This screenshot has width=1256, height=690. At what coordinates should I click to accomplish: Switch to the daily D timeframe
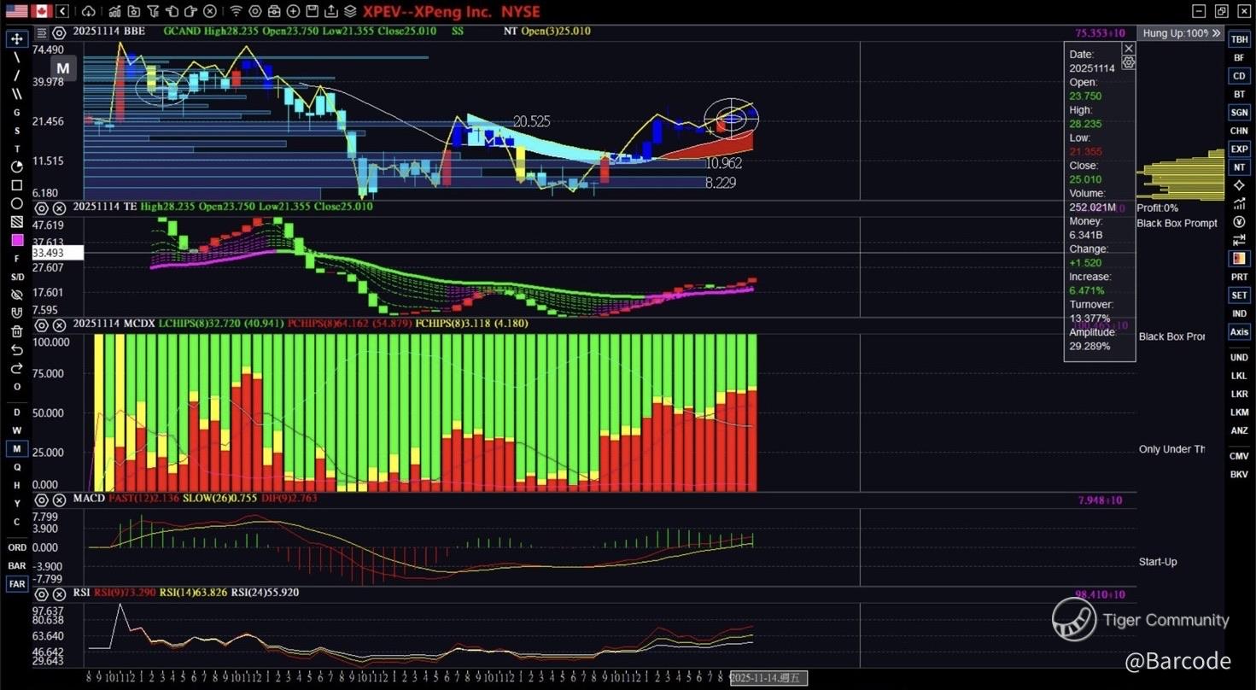[x=17, y=412]
